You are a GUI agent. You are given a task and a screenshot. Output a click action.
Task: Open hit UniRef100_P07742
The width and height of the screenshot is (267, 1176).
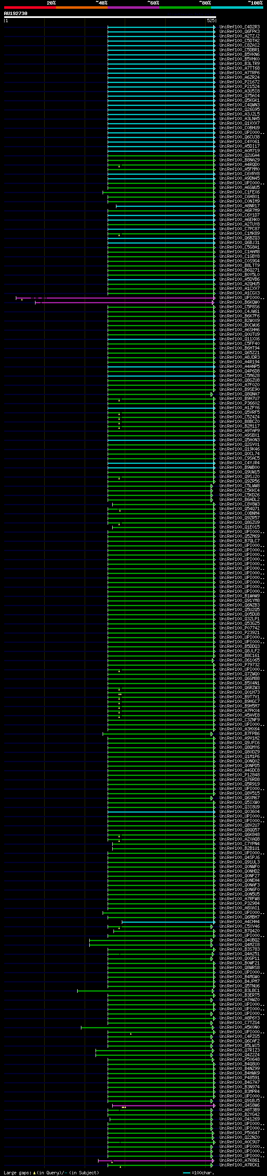click(x=239, y=628)
